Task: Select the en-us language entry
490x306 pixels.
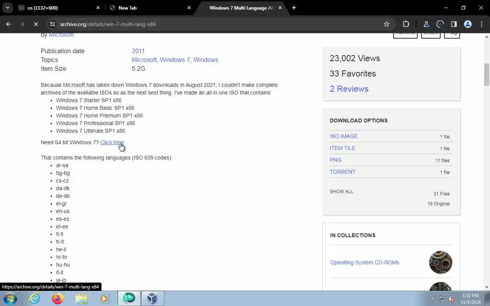Action: point(63,211)
